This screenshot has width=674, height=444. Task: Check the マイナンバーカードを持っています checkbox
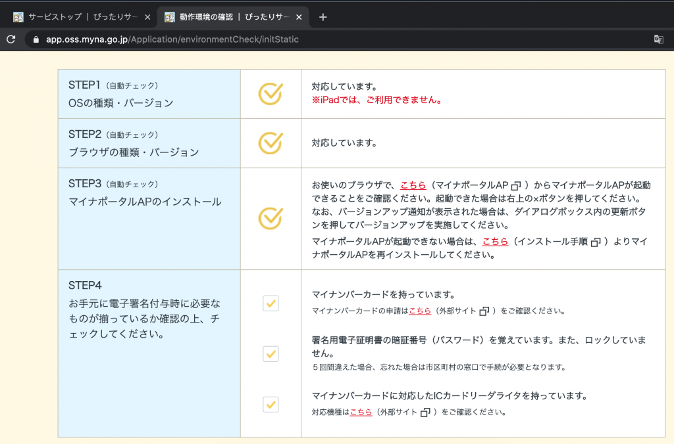click(x=270, y=303)
